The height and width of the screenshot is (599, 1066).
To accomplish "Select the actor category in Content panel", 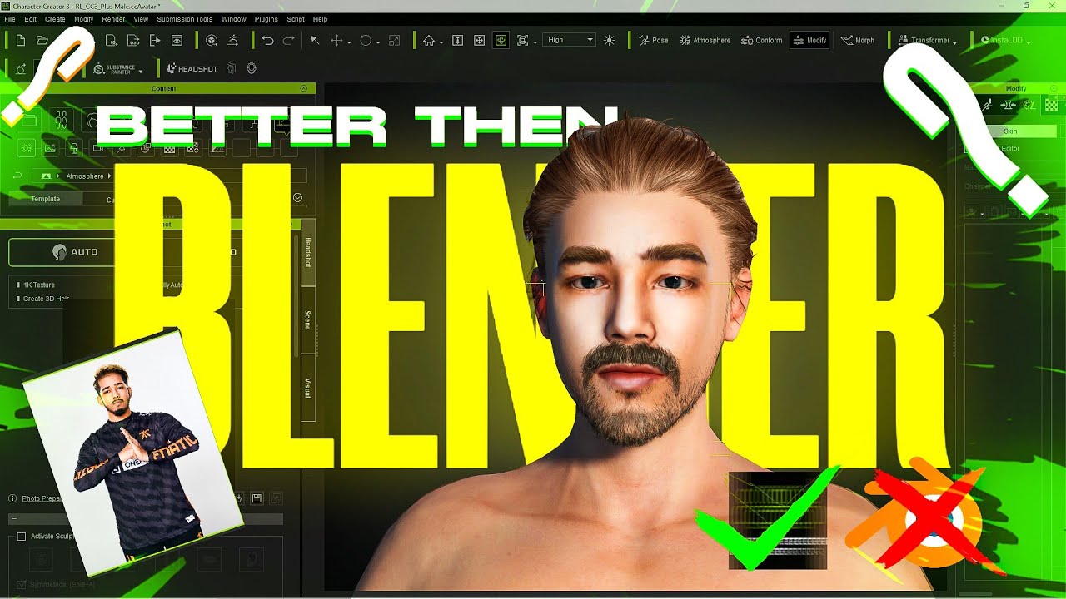I will click(60, 121).
